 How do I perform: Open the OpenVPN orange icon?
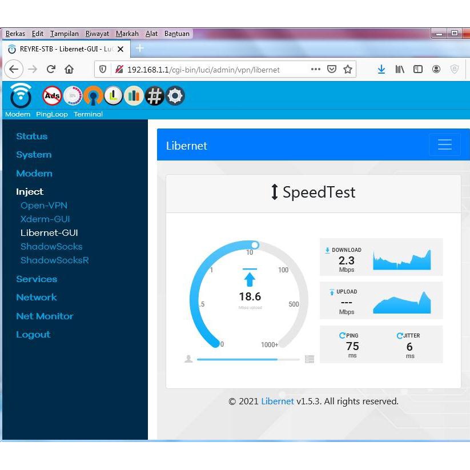[93, 96]
